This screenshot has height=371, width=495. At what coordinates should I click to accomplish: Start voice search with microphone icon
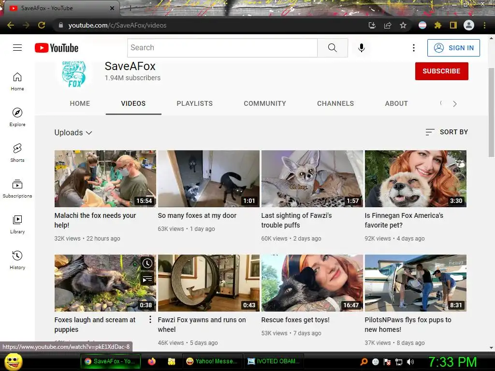(x=362, y=48)
